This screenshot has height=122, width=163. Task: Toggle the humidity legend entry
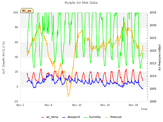coord(92,117)
